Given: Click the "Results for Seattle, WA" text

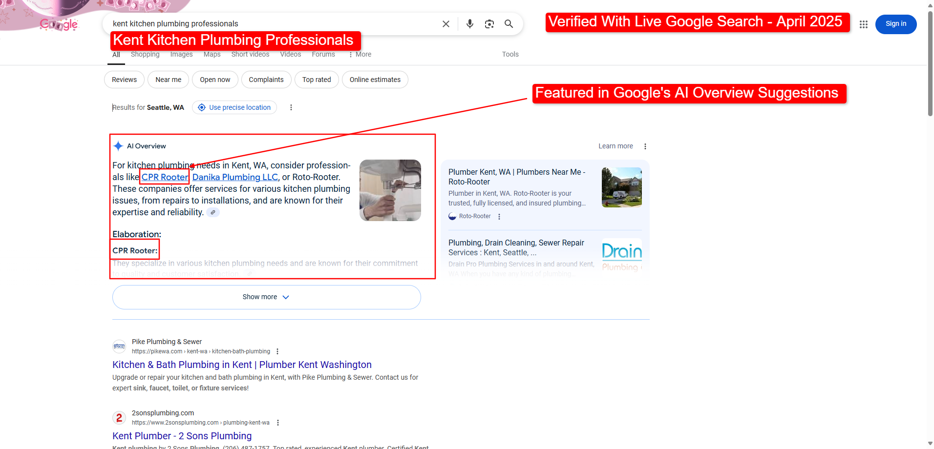Looking at the screenshot, I should click(x=148, y=107).
